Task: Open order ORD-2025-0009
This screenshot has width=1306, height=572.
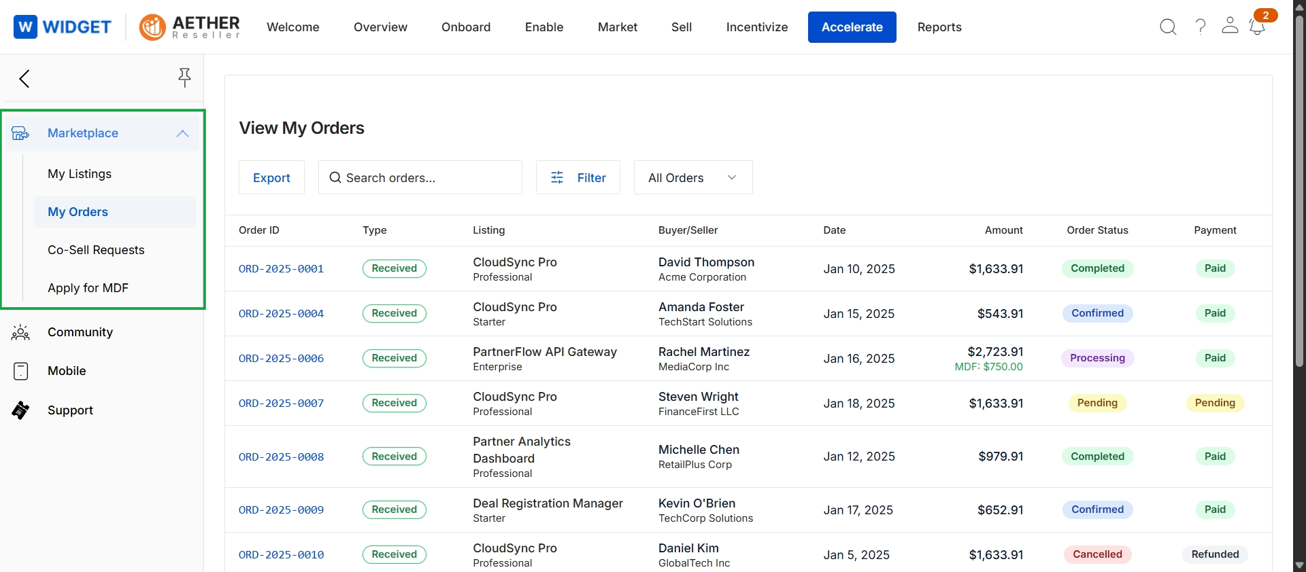Action: (281, 510)
